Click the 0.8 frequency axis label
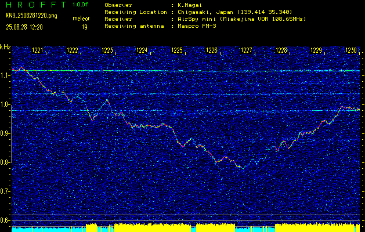Viewport: 365px width, 232px height. tap(5, 162)
